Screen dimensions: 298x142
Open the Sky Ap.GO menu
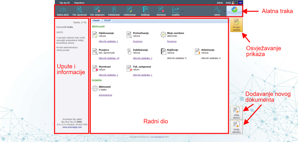tap(64, 3)
